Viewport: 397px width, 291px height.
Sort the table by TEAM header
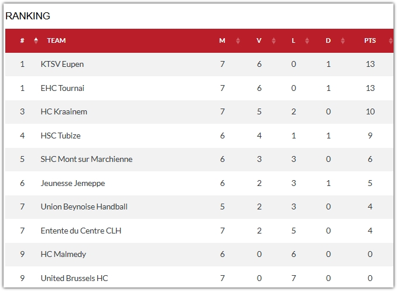(56, 41)
